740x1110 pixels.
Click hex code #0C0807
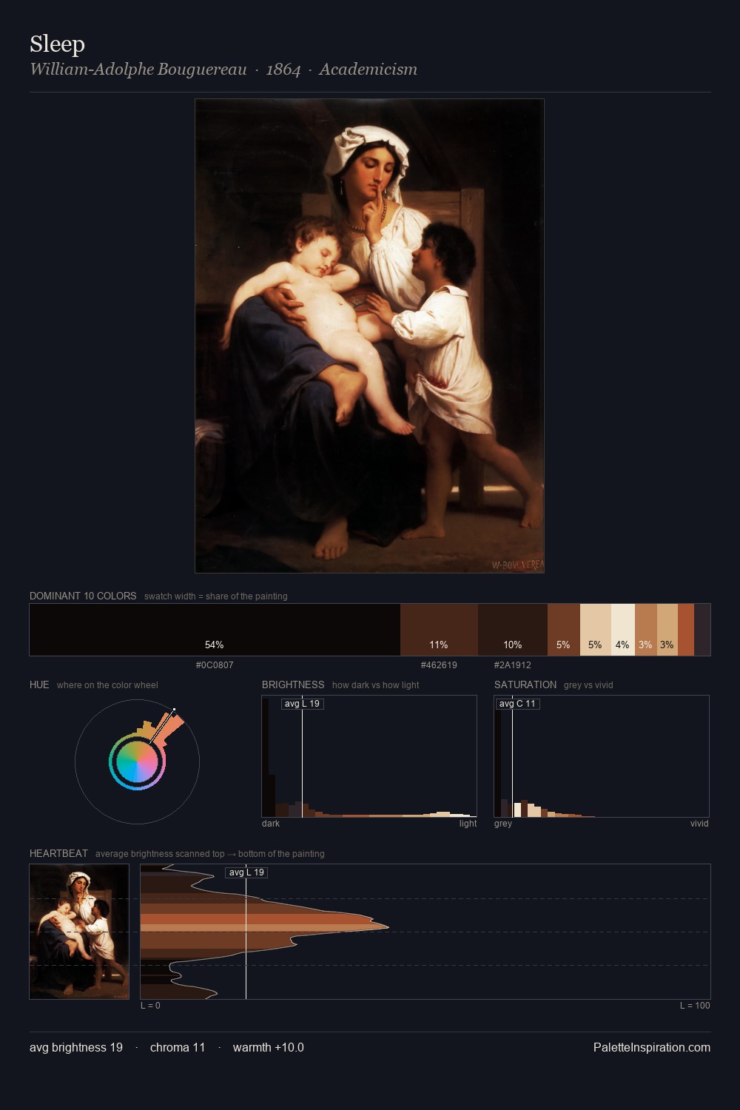click(215, 665)
